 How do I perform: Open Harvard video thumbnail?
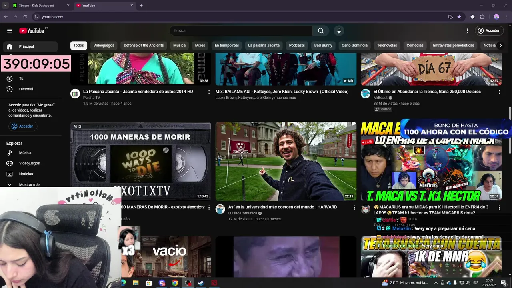pyautogui.click(x=286, y=161)
